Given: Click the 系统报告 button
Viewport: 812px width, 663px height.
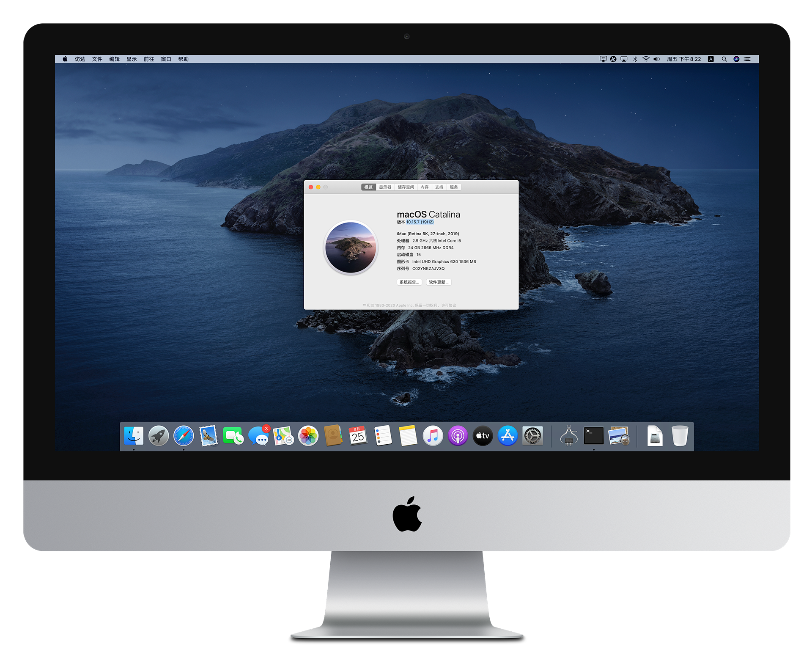Looking at the screenshot, I should (x=409, y=282).
